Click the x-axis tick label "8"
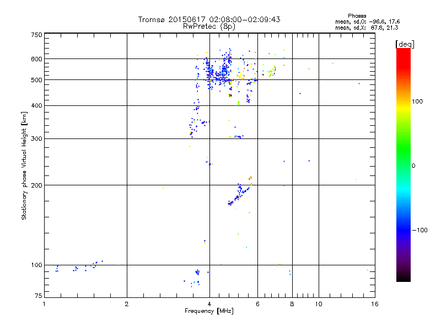Screen dimensions: 441x331 tap(292, 304)
